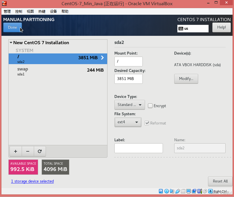This screenshot has width=234, height=197.
Task: Click the SYSTEM group heading
Action: tap(25, 51)
